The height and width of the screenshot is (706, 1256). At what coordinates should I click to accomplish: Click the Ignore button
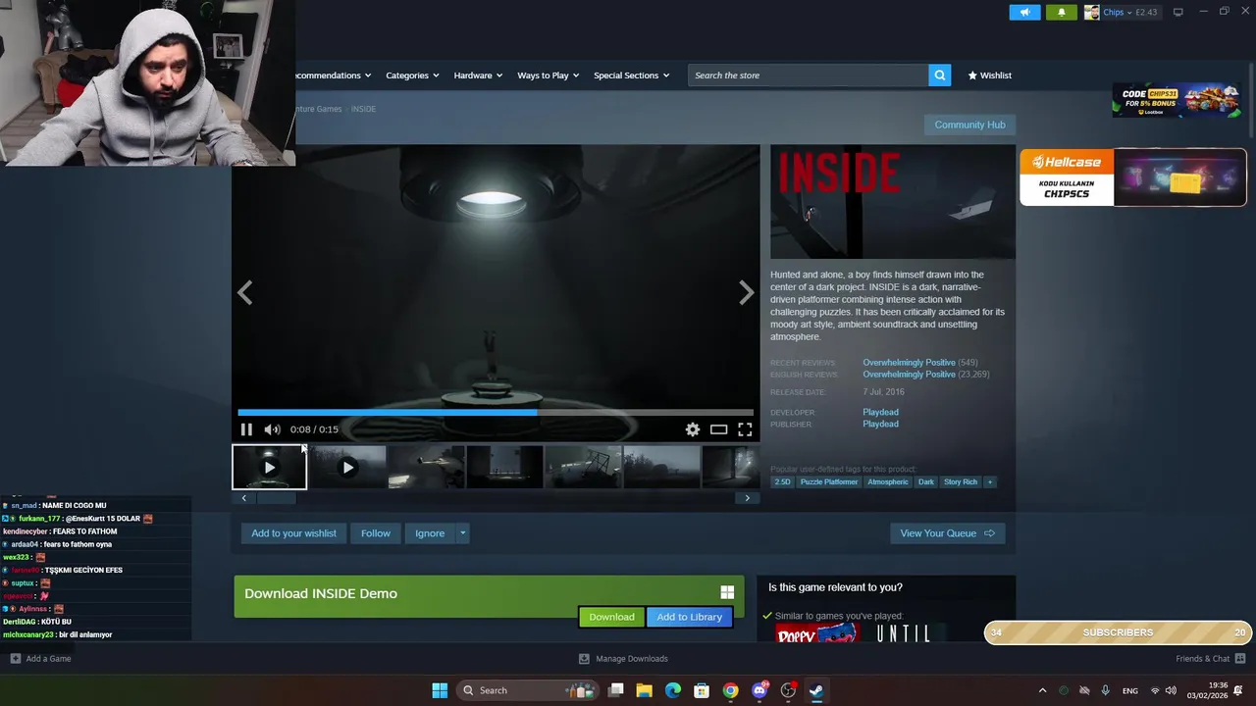pyautogui.click(x=430, y=533)
